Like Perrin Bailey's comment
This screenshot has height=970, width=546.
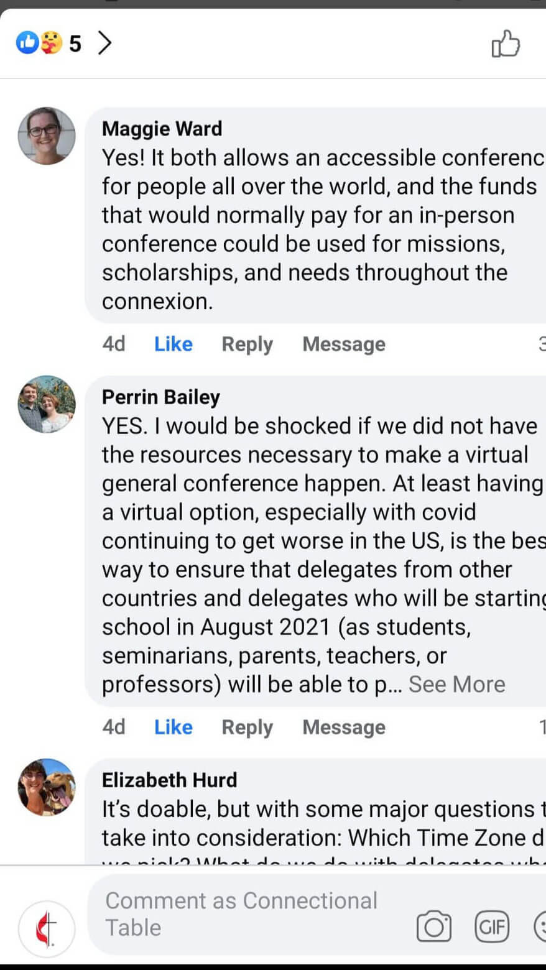point(173,727)
